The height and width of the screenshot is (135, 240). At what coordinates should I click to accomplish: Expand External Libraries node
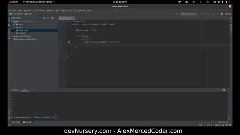[12, 36]
